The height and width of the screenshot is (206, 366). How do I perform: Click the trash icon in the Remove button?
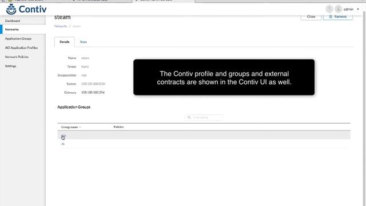click(x=331, y=17)
